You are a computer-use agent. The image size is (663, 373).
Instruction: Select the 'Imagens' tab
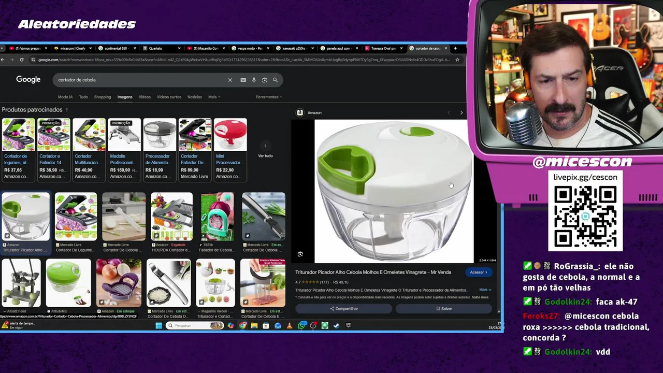[x=125, y=97]
